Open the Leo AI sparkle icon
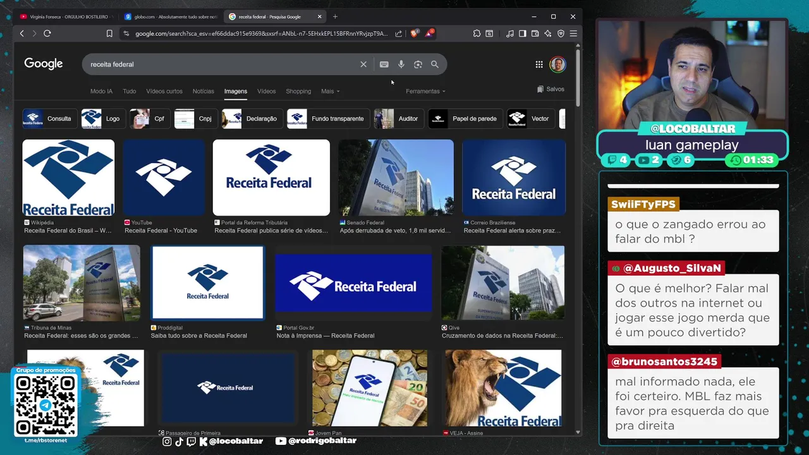Image resolution: width=809 pixels, height=455 pixels. [548, 33]
